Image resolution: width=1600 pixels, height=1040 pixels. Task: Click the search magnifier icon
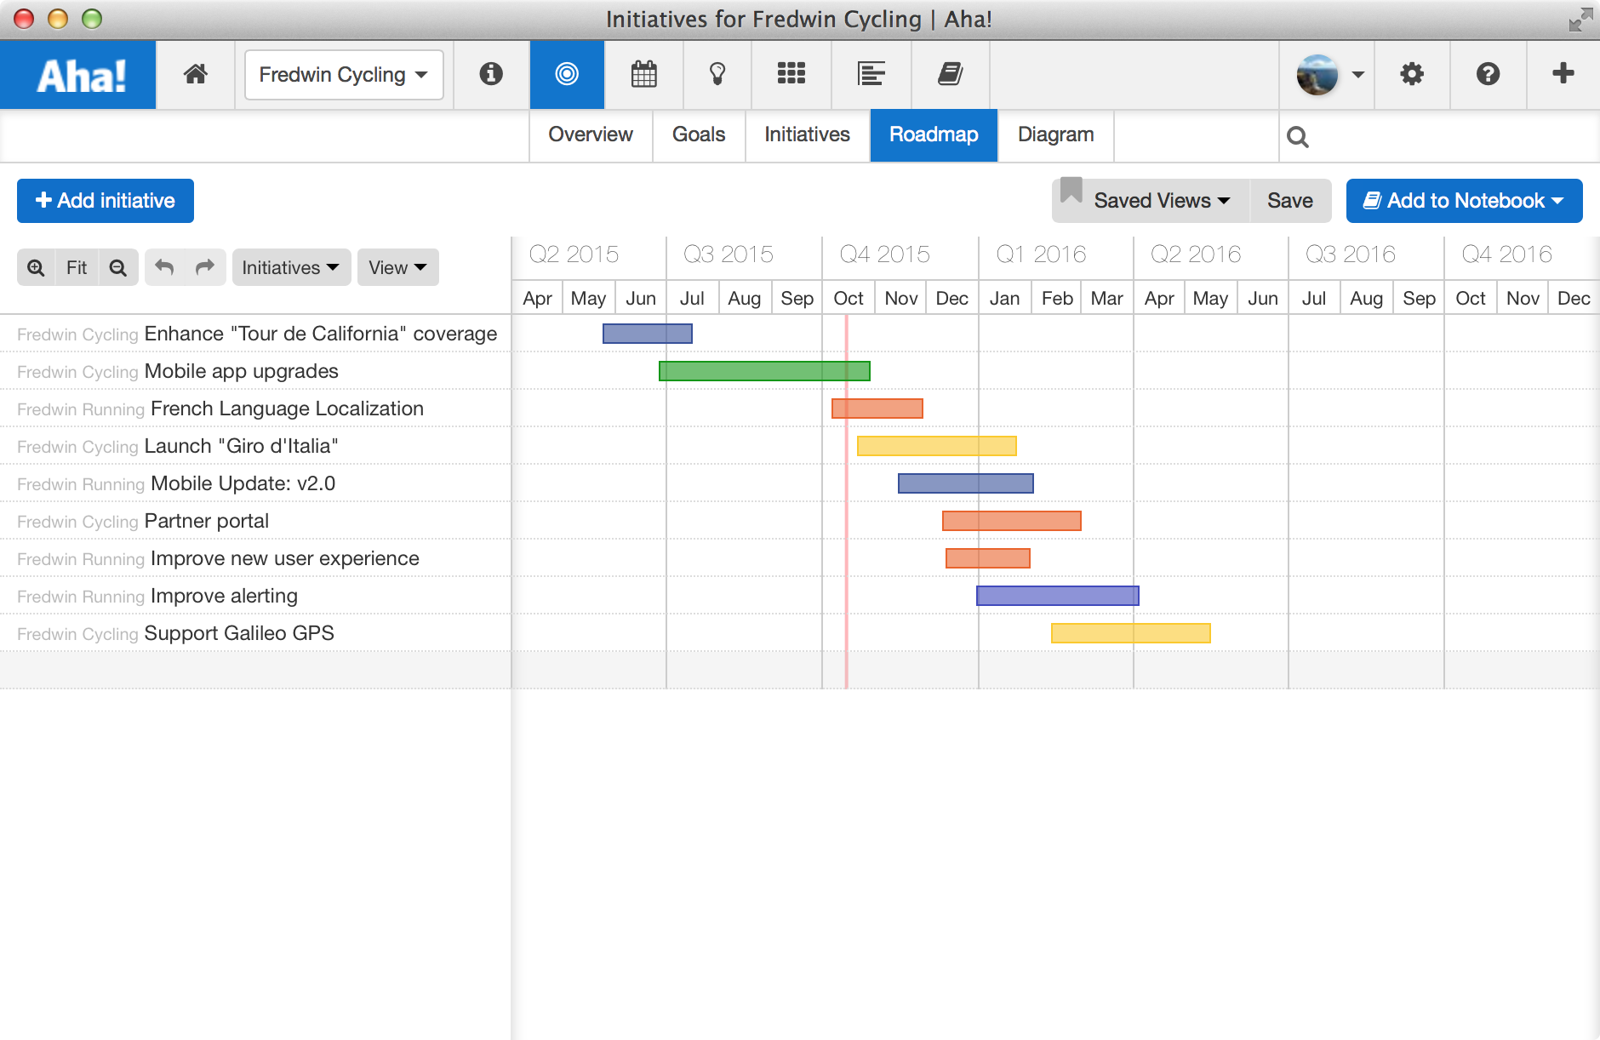[x=1298, y=136]
